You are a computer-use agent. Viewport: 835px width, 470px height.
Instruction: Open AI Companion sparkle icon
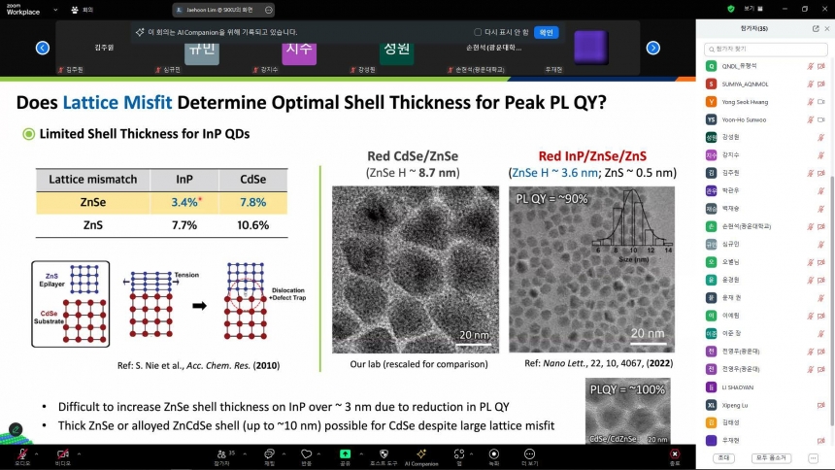click(421, 454)
